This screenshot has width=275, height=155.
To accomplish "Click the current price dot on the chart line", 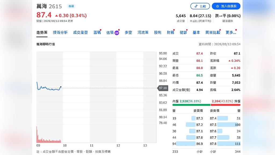I will pos(61,87).
